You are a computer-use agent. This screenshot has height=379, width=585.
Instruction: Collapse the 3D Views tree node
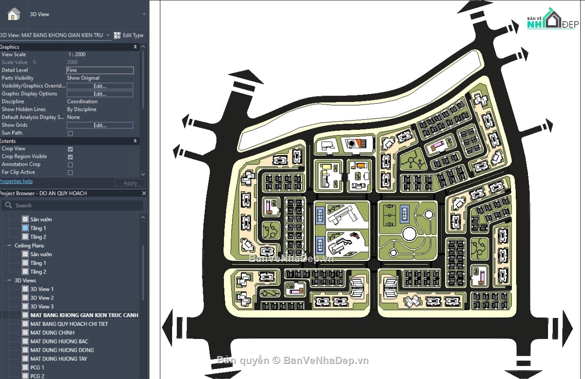coord(10,280)
